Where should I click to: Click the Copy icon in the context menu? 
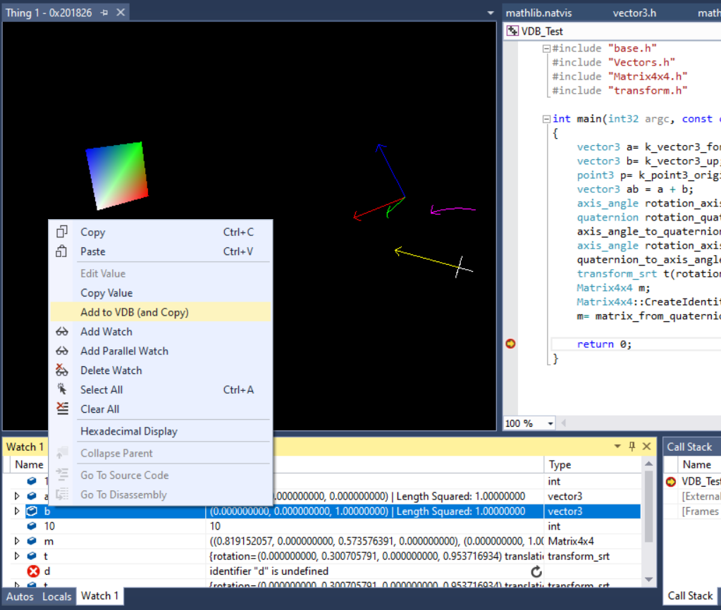point(63,232)
